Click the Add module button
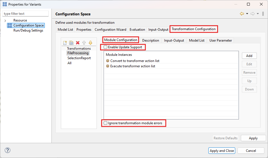This screenshot has width=268, height=158. (x=249, y=56)
